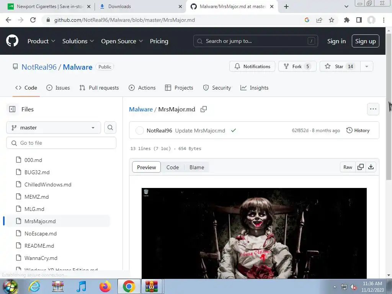Click the Google icon in address bar

tap(307, 20)
